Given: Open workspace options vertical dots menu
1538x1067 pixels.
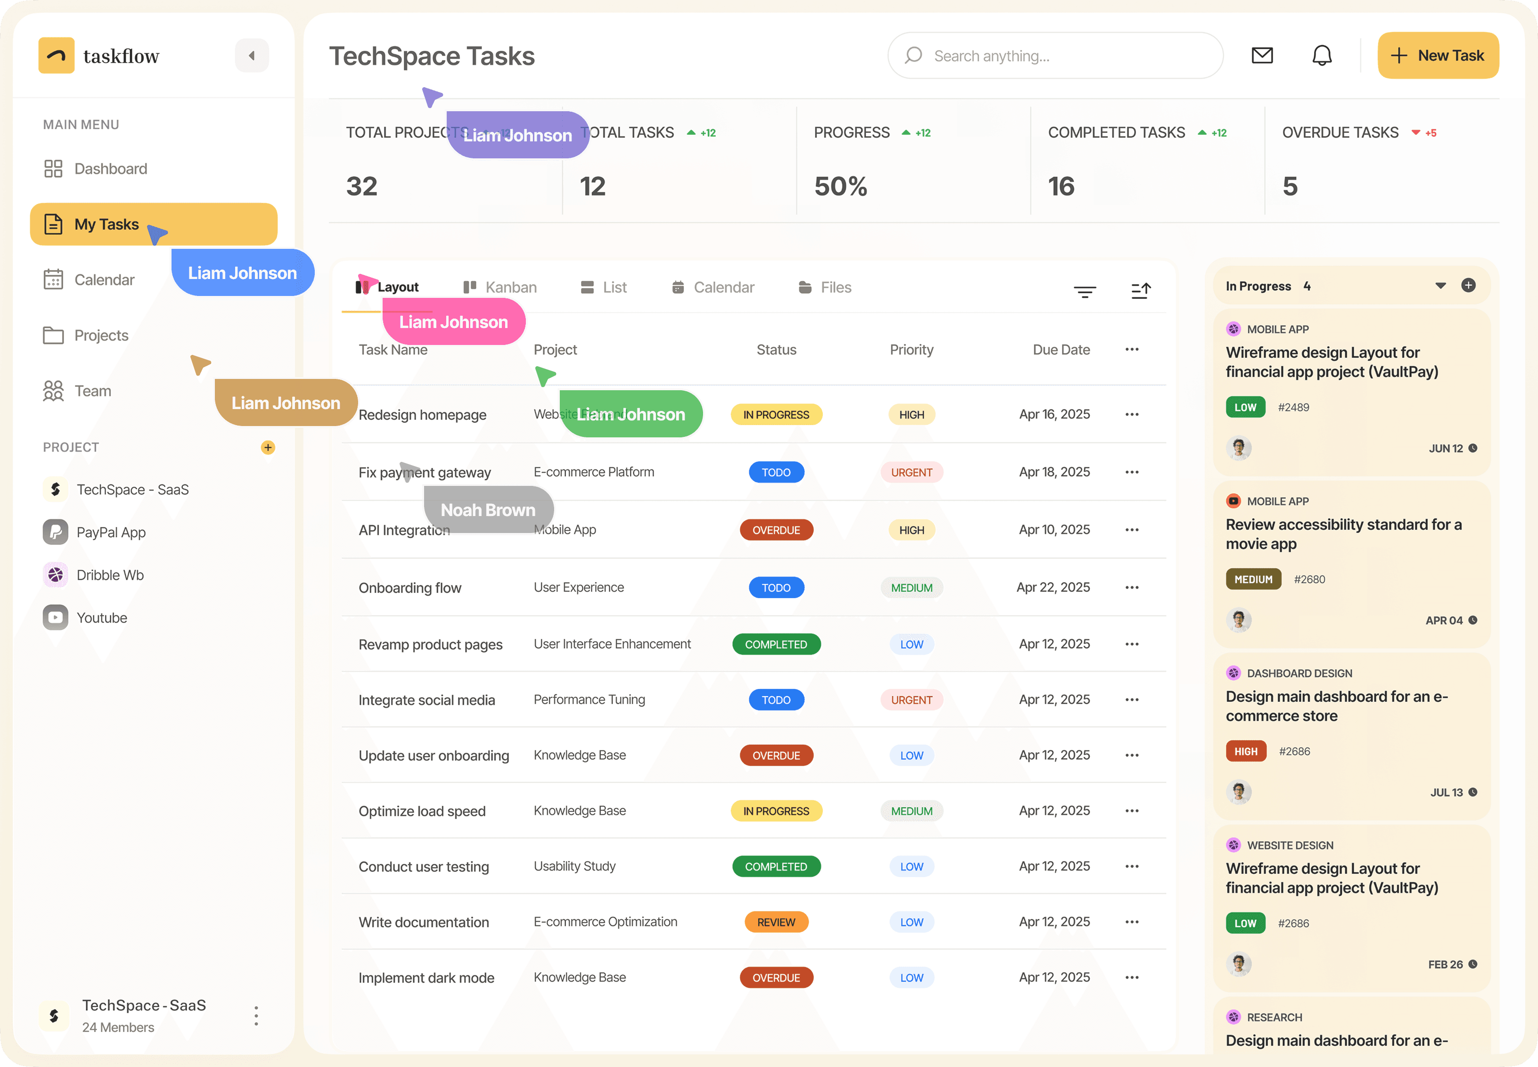Looking at the screenshot, I should pyautogui.click(x=255, y=1016).
